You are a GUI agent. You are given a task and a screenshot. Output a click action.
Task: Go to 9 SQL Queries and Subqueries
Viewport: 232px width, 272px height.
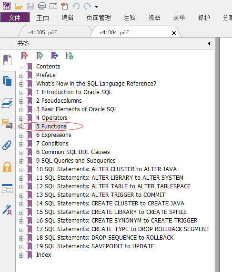[76, 161]
